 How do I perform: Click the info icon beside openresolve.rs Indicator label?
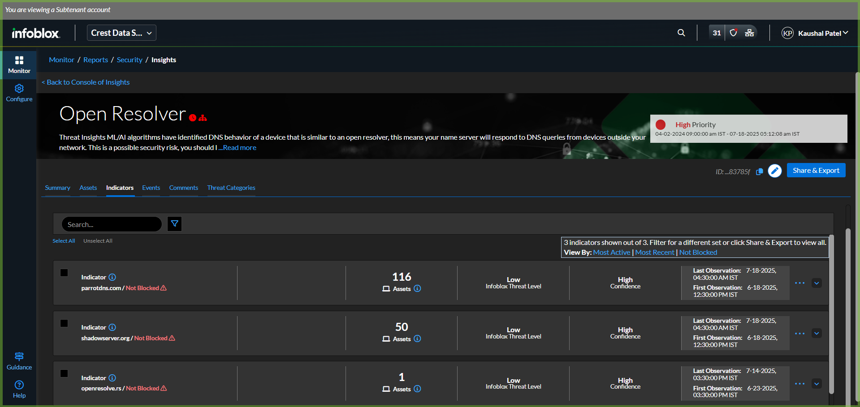tap(112, 378)
